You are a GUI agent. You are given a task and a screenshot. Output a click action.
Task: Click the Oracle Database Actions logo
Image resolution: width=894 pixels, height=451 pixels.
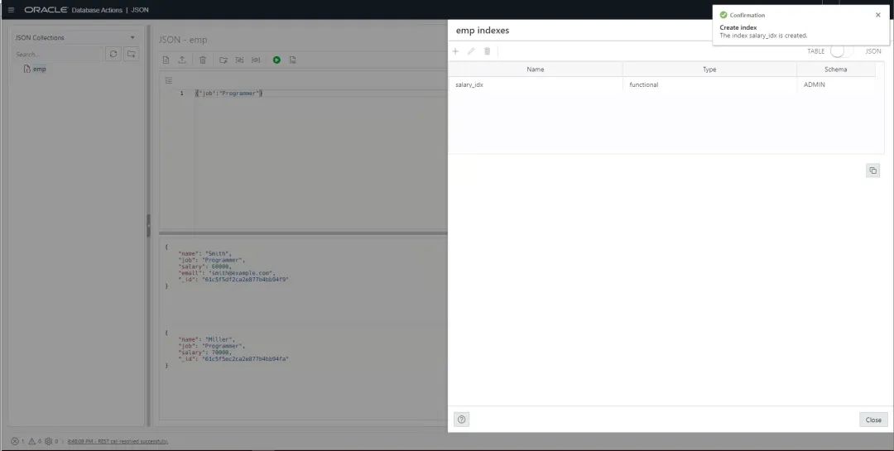(73, 10)
